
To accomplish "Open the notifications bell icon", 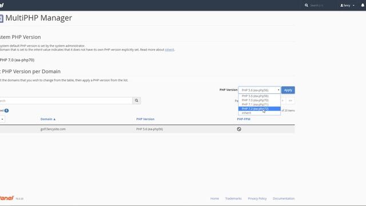I will (x=363, y=5).
